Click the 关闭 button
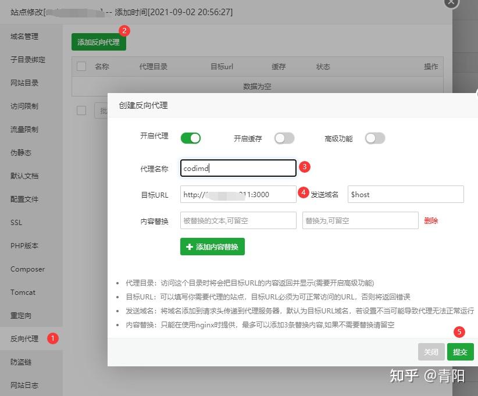This screenshot has height=396, width=478. 431,352
